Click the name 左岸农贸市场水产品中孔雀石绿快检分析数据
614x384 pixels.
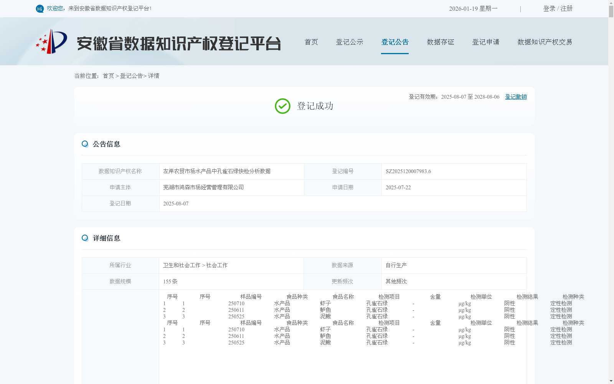point(217,171)
